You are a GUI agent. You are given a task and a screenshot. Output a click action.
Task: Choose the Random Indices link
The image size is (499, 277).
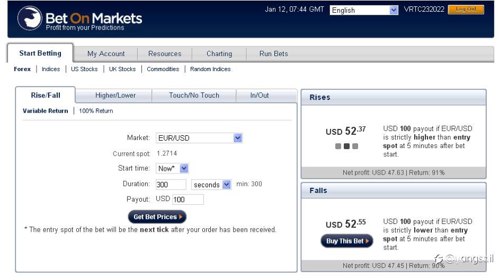point(210,69)
